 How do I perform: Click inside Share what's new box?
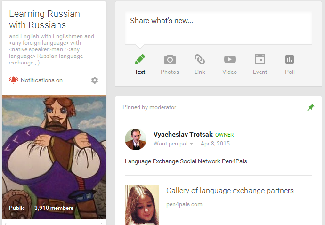click(219, 28)
